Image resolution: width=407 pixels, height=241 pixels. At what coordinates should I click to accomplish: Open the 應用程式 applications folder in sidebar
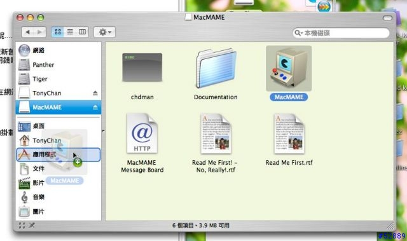59,155
